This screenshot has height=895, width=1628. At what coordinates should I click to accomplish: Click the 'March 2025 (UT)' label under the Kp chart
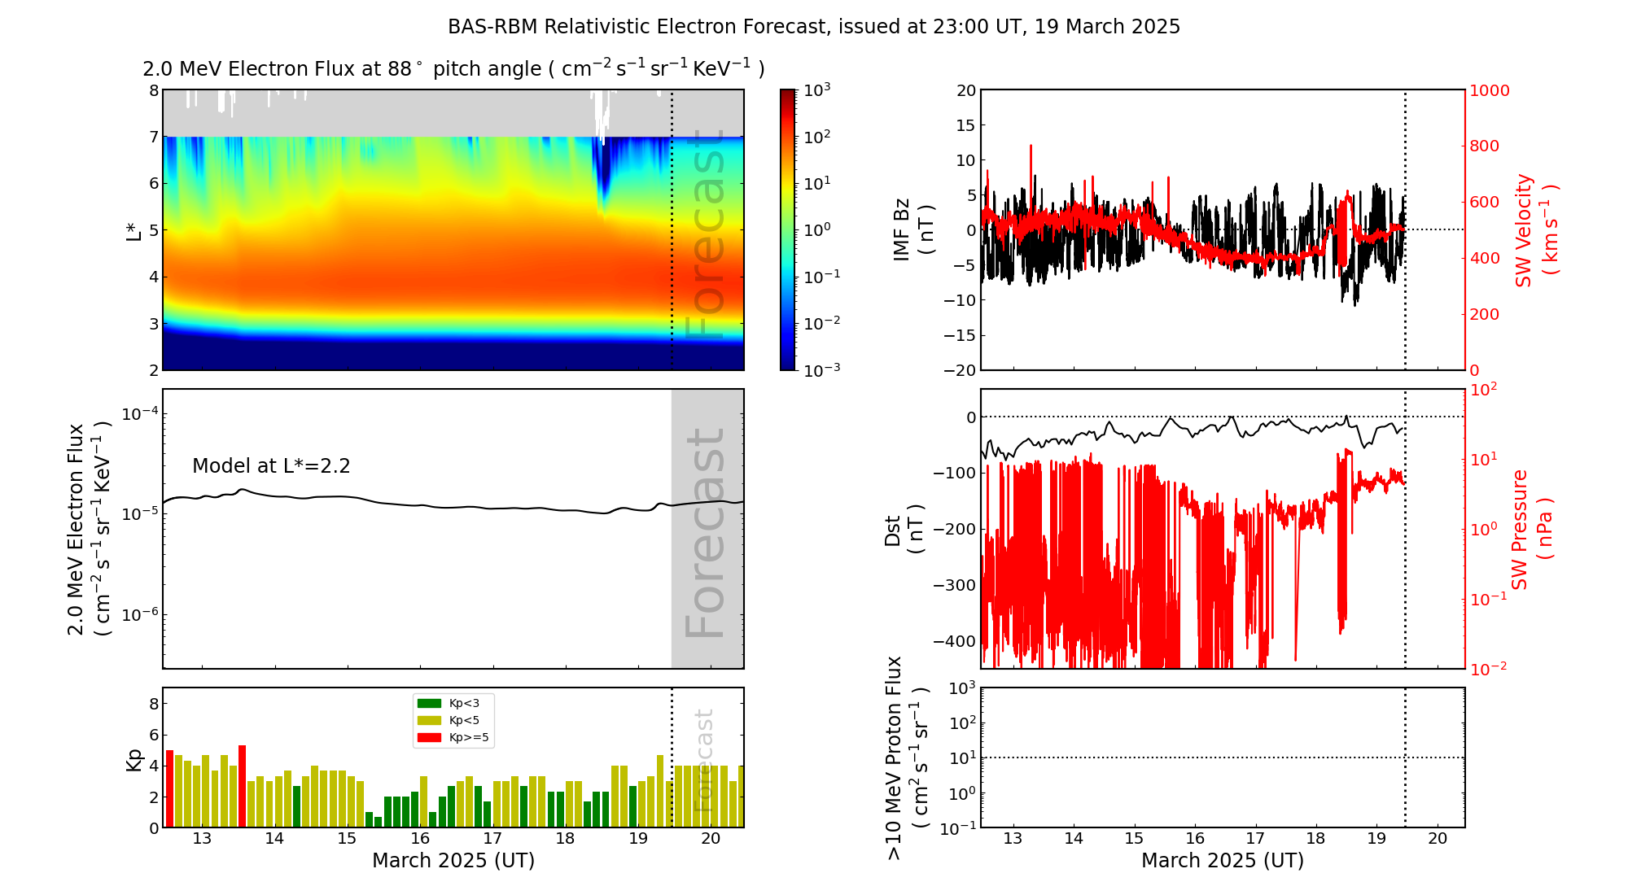[x=453, y=861]
